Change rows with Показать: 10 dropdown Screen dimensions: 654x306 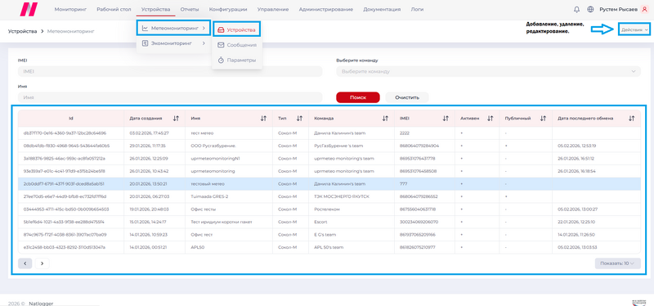point(617,263)
